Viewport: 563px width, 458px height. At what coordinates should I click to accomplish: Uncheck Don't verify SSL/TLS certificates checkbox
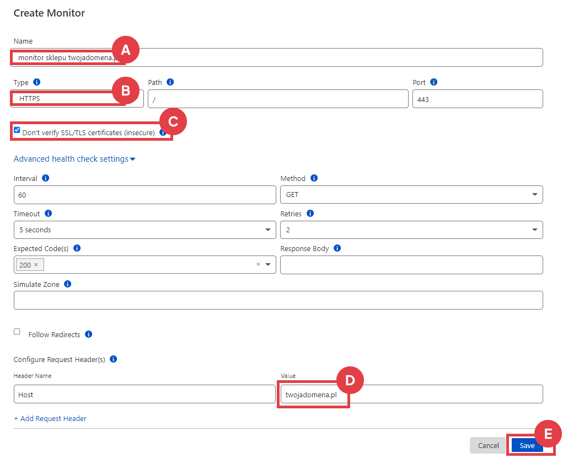(x=17, y=131)
